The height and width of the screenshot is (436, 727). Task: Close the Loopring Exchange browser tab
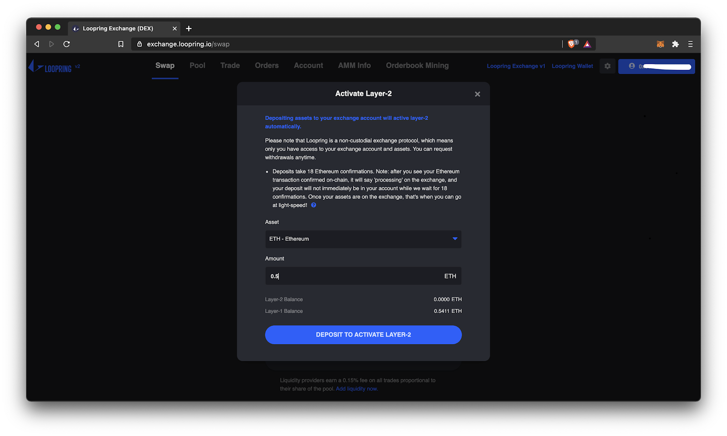[x=174, y=29]
